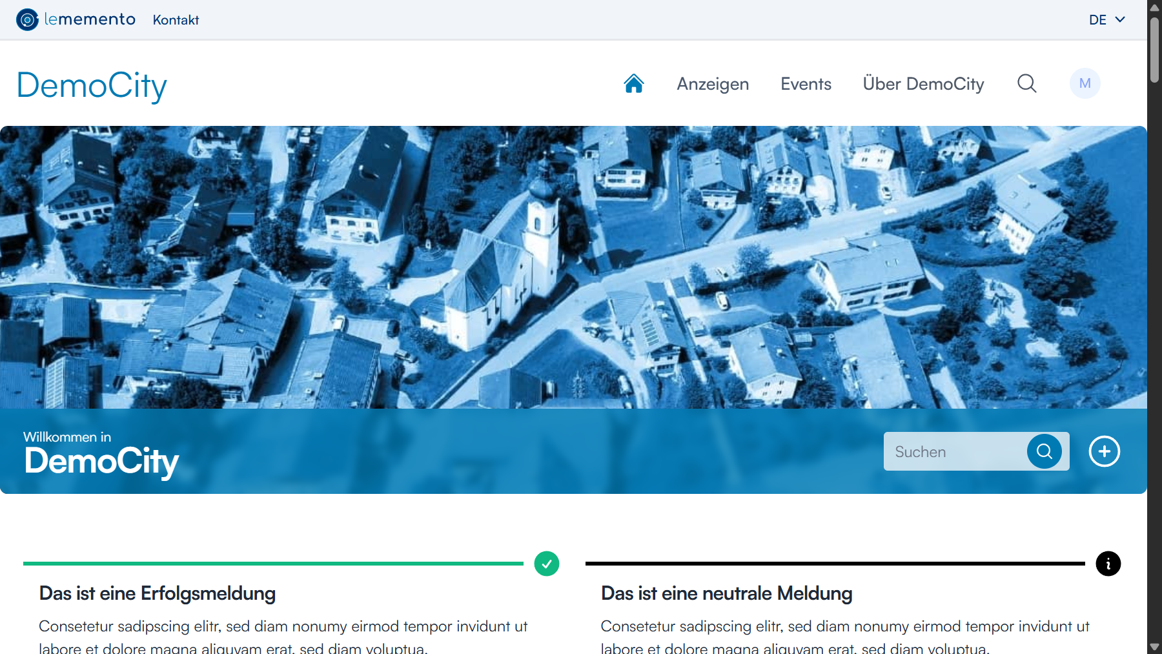Click the plus button next to the search bar
1162x654 pixels.
pyautogui.click(x=1105, y=451)
